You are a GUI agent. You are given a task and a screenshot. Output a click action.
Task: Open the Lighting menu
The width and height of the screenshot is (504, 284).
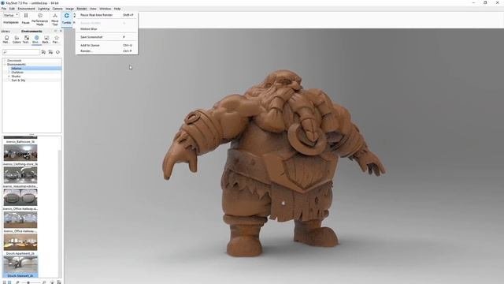pos(44,9)
